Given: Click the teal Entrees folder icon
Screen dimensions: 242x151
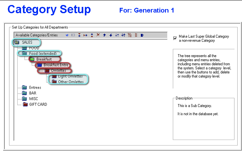Looking at the screenshot, I should 25,87.
